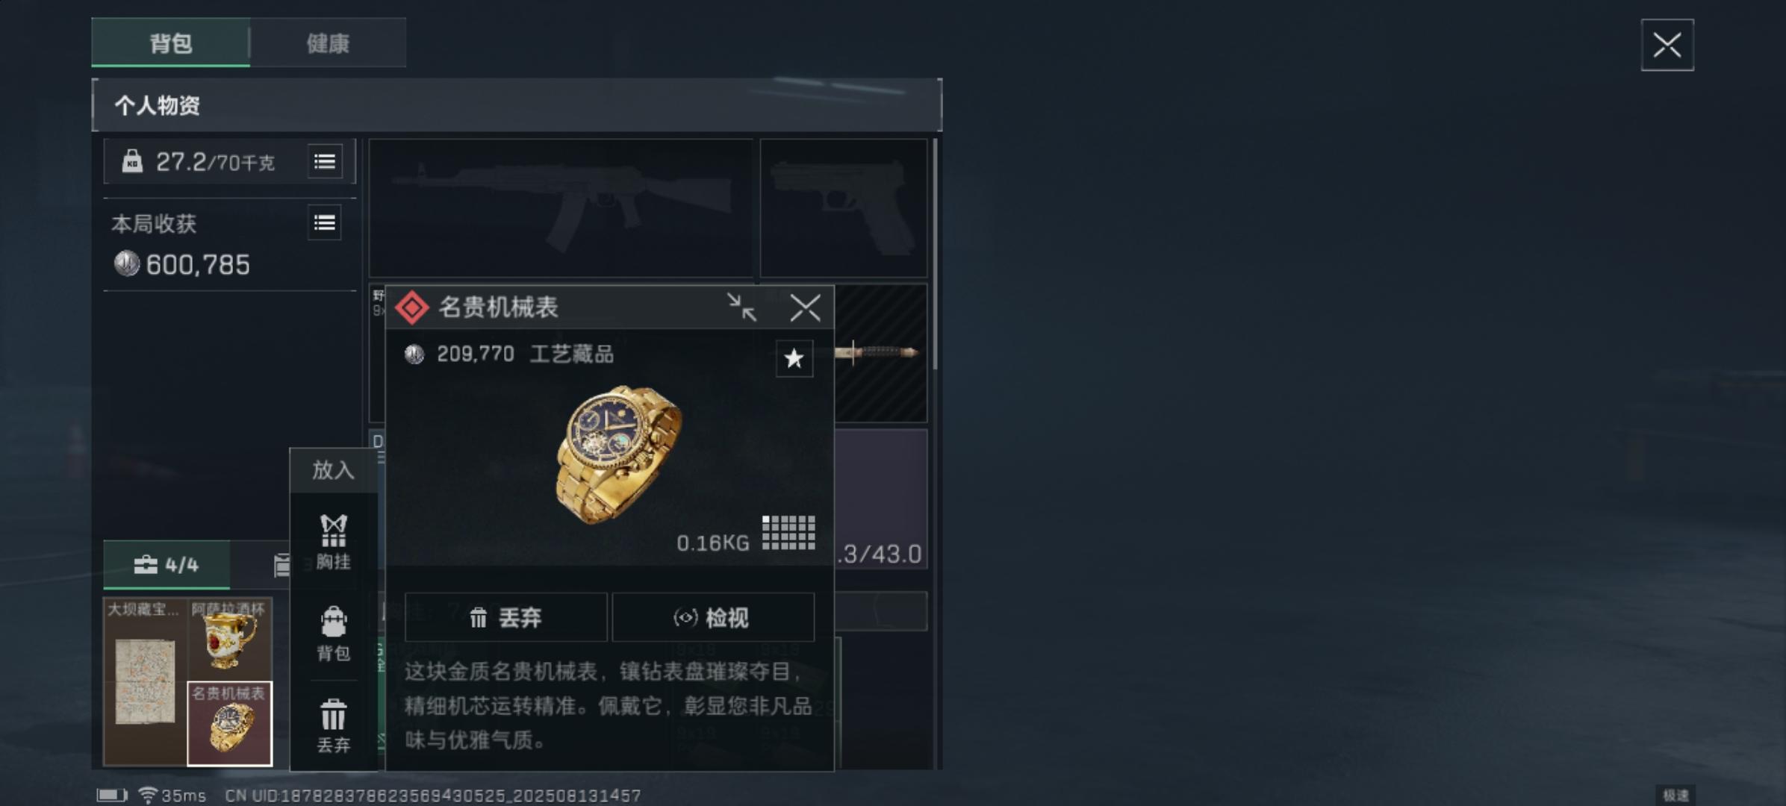
Task: Click the 检视 inspect button
Action: [713, 617]
